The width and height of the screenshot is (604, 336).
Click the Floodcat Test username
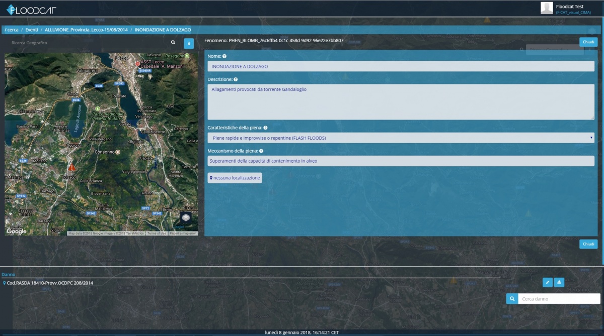(x=570, y=6)
